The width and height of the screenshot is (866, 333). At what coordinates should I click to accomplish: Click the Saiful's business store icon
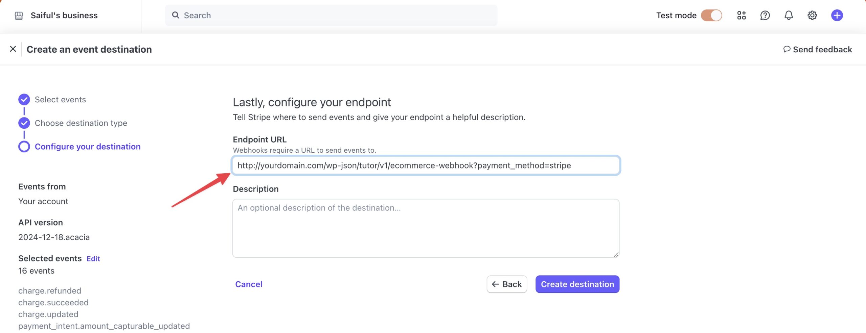pos(19,16)
